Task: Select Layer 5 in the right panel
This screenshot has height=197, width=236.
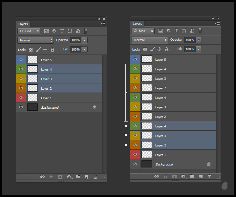Action: (181, 60)
